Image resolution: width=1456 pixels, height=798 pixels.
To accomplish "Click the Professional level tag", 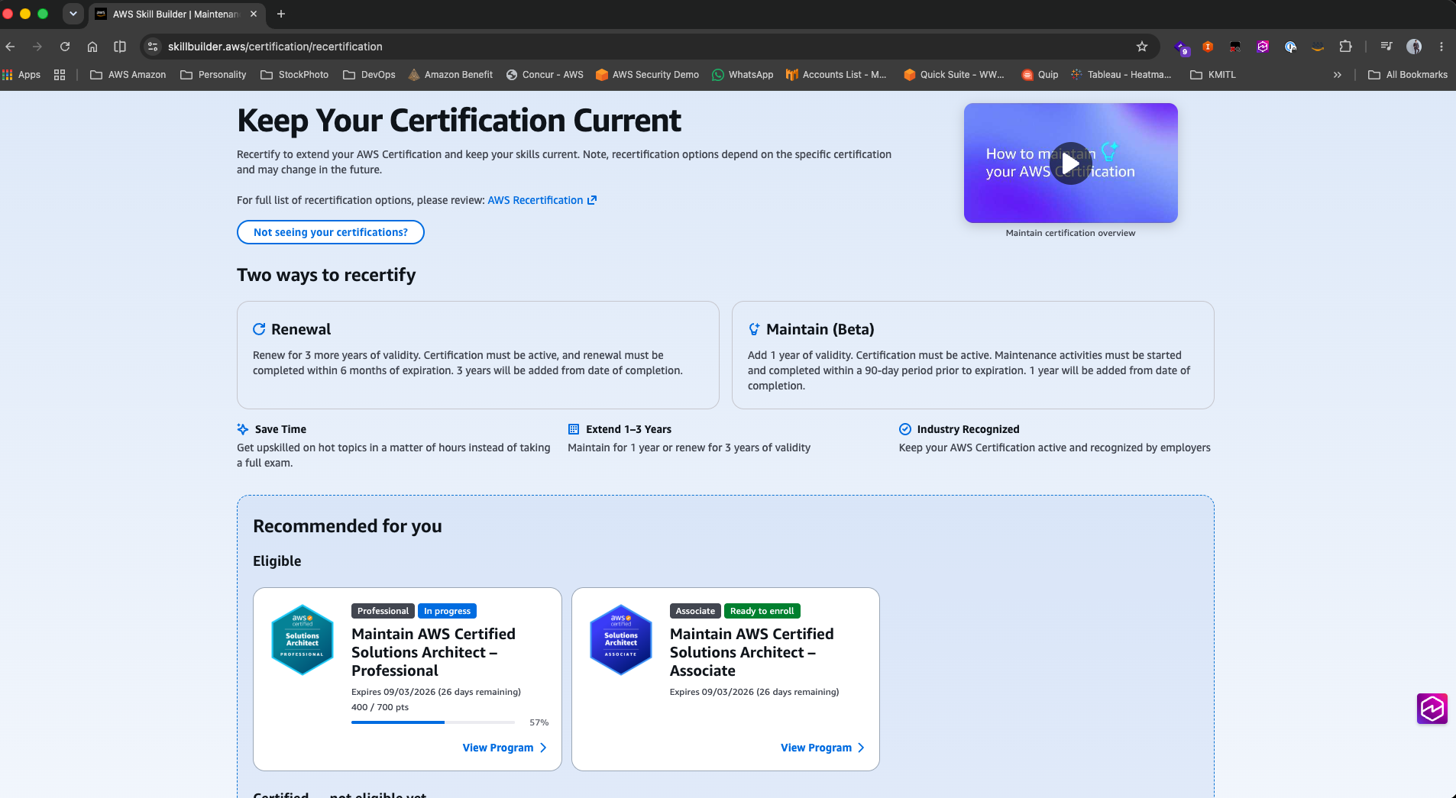I will [x=383, y=611].
